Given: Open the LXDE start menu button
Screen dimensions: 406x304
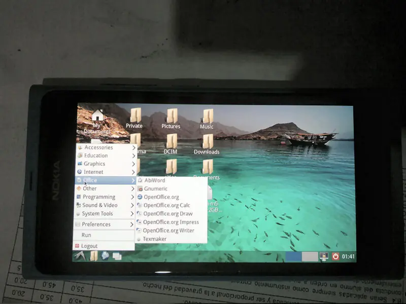Looking at the screenshot, I should point(80,256).
